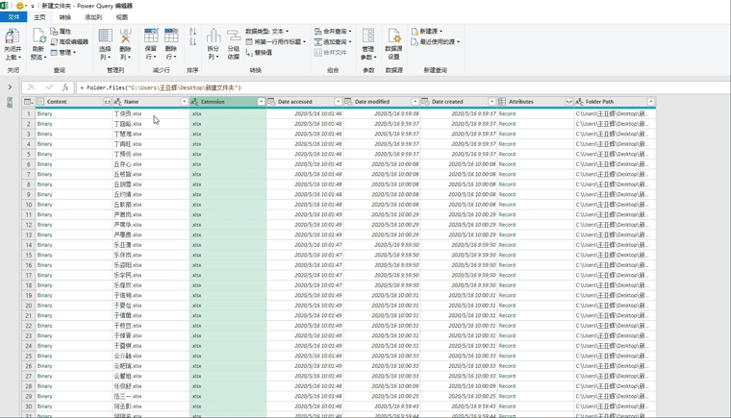
Task: Click the 丁侠贡.xlsx name cell
Action: coord(151,113)
